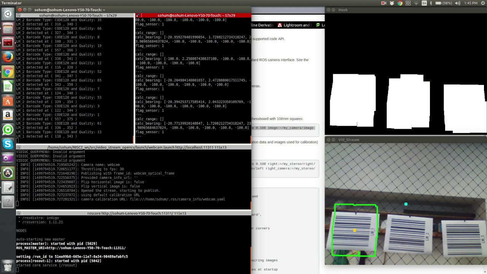Open the green chat app in the launcher
The width and height of the screenshot is (487, 274).
tap(8, 130)
